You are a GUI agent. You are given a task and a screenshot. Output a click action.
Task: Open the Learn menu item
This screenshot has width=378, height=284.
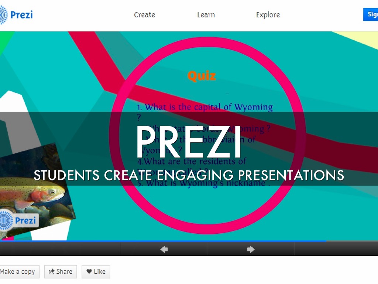[206, 15]
